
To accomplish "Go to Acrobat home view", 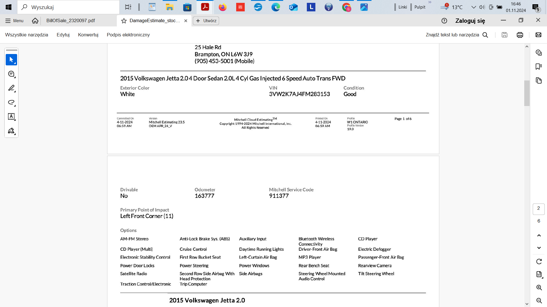I will click(x=35, y=21).
